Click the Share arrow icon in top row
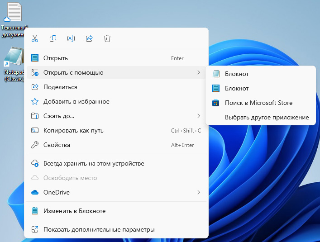This screenshot has height=242, width=320. [x=89, y=38]
